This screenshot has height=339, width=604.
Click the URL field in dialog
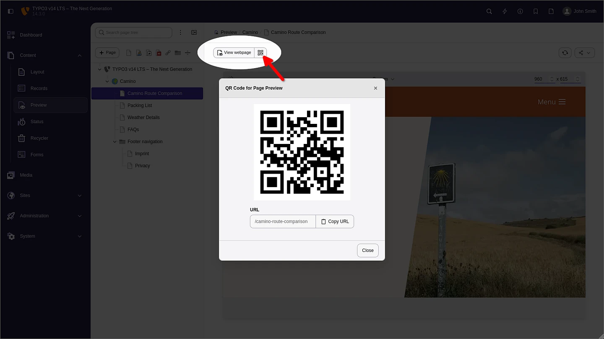283,221
